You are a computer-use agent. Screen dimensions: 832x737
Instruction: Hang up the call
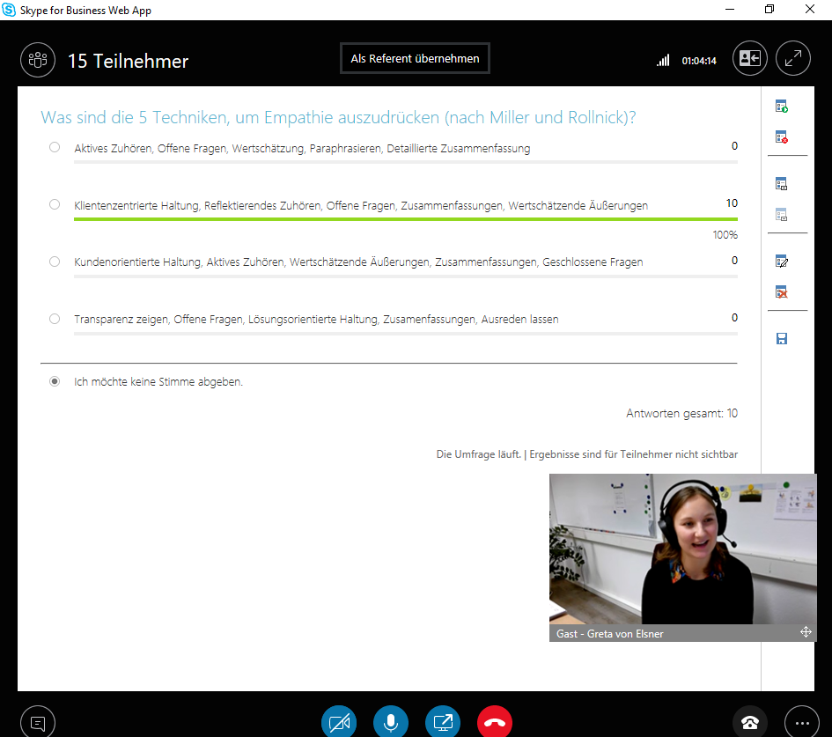495,722
